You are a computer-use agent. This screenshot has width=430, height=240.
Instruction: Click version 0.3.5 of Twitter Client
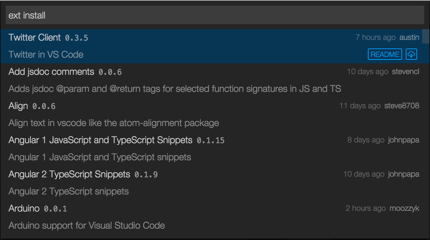point(76,38)
